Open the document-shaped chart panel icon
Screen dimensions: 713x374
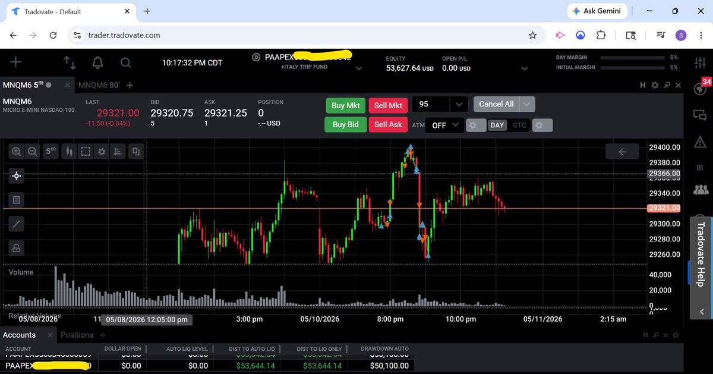pyautogui.click(x=16, y=200)
